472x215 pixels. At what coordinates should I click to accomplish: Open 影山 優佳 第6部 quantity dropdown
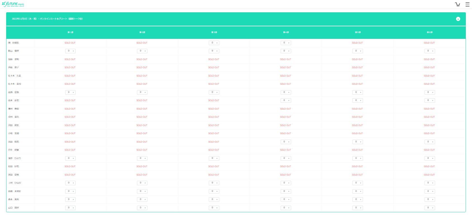[x=430, y=51]
